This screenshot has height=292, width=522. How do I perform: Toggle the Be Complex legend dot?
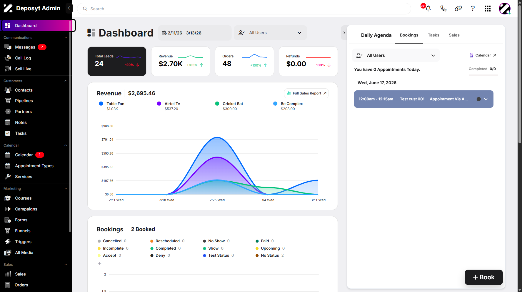275,104
